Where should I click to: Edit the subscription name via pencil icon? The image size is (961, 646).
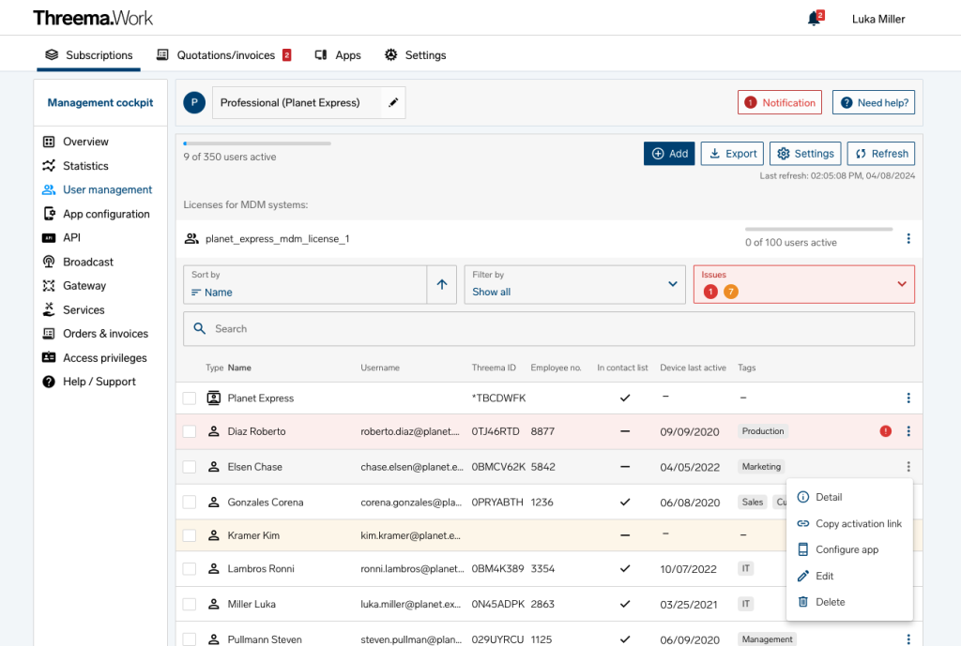(x=393, y=102)
